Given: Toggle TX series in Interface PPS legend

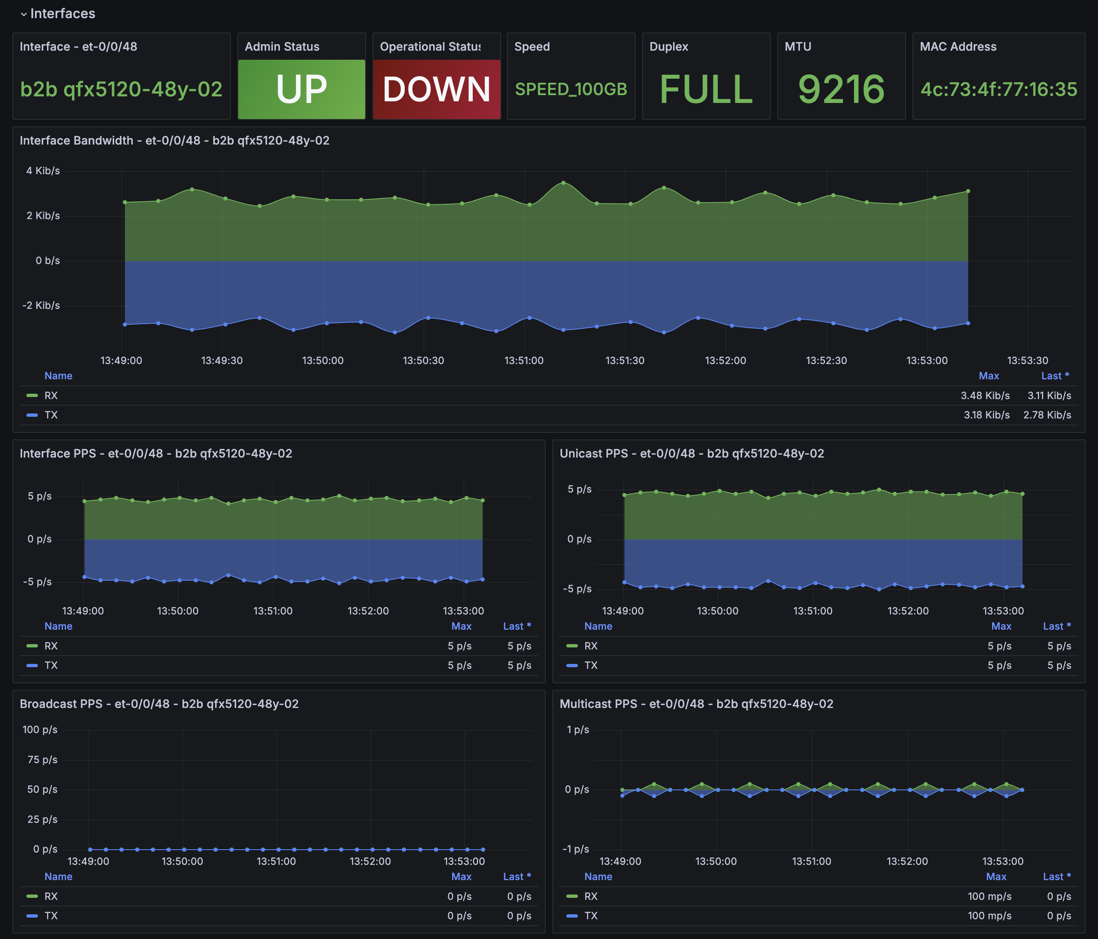Looking at the screenshot, I should [51, 666].
